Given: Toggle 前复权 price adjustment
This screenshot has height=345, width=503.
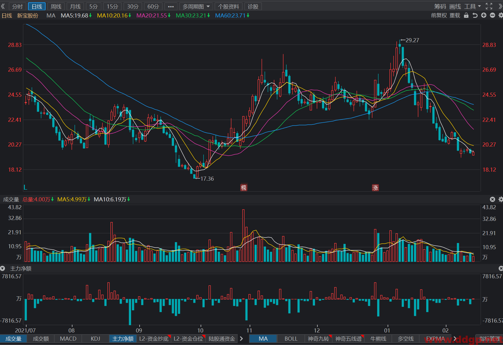Looking at the screenshot, I should (439, 15).
